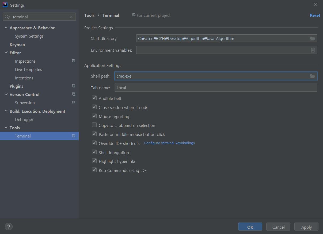Image resolution: width=323 pixels, height=234 pixels.
Task: Click the project-level icon beside Inspections
Action: [x=74, y=61]
